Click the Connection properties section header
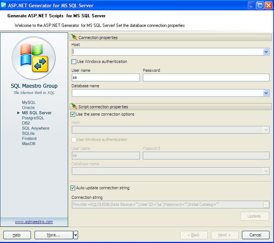 (x=171, y=38)
